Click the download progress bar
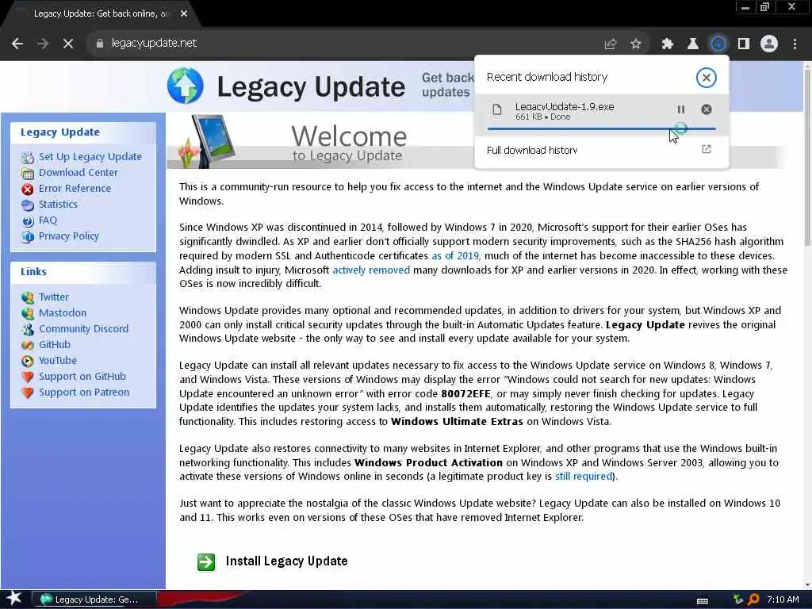Screen dimensions: 812x609 point(601,128)
